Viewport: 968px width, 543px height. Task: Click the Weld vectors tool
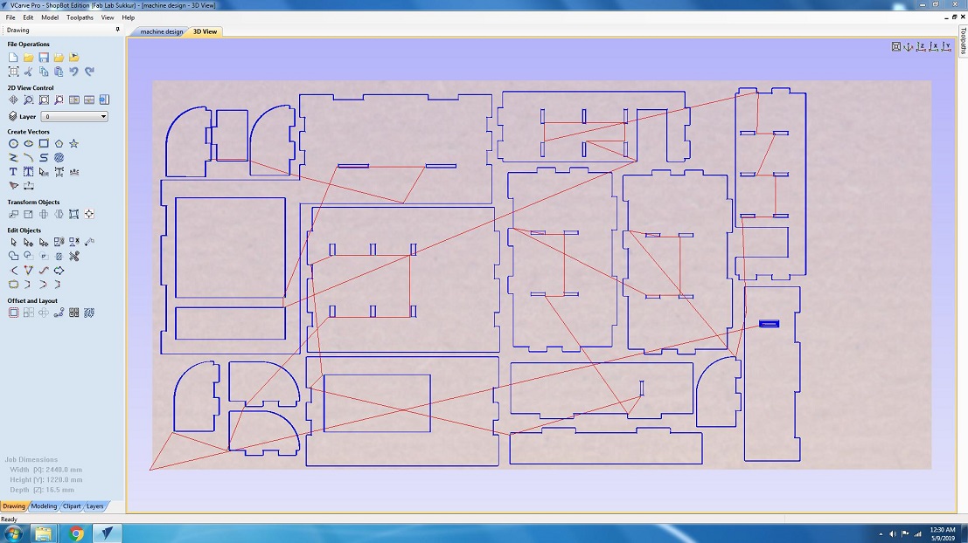click(x=13, y=257)
